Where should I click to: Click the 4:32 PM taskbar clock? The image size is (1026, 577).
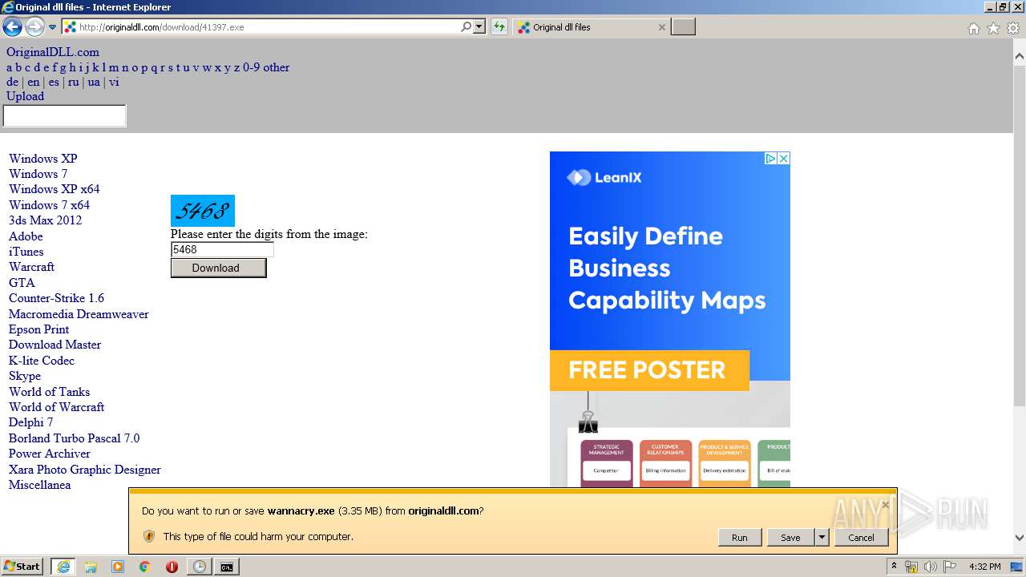984,567
